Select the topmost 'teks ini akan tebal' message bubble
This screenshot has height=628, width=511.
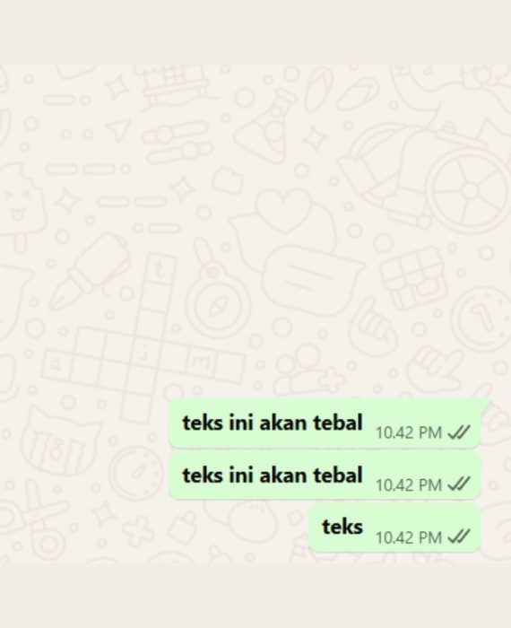coord(325,423)
